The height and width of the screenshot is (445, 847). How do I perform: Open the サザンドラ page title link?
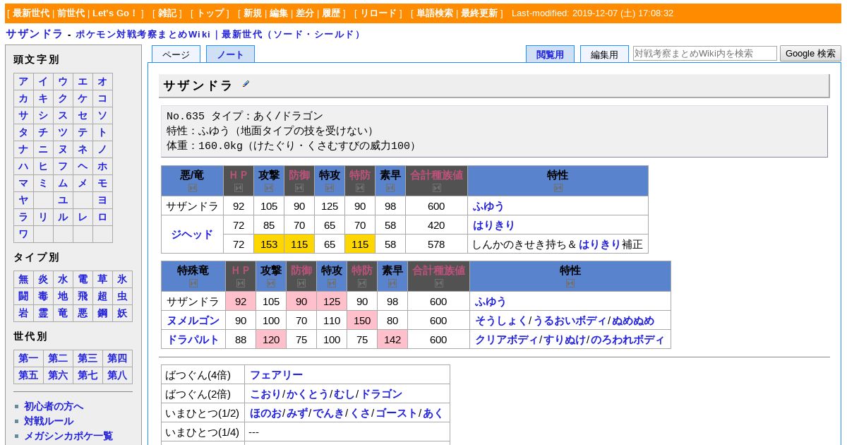tap(34, 34)
